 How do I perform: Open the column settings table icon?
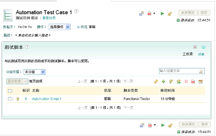click(x=201, y=82)
